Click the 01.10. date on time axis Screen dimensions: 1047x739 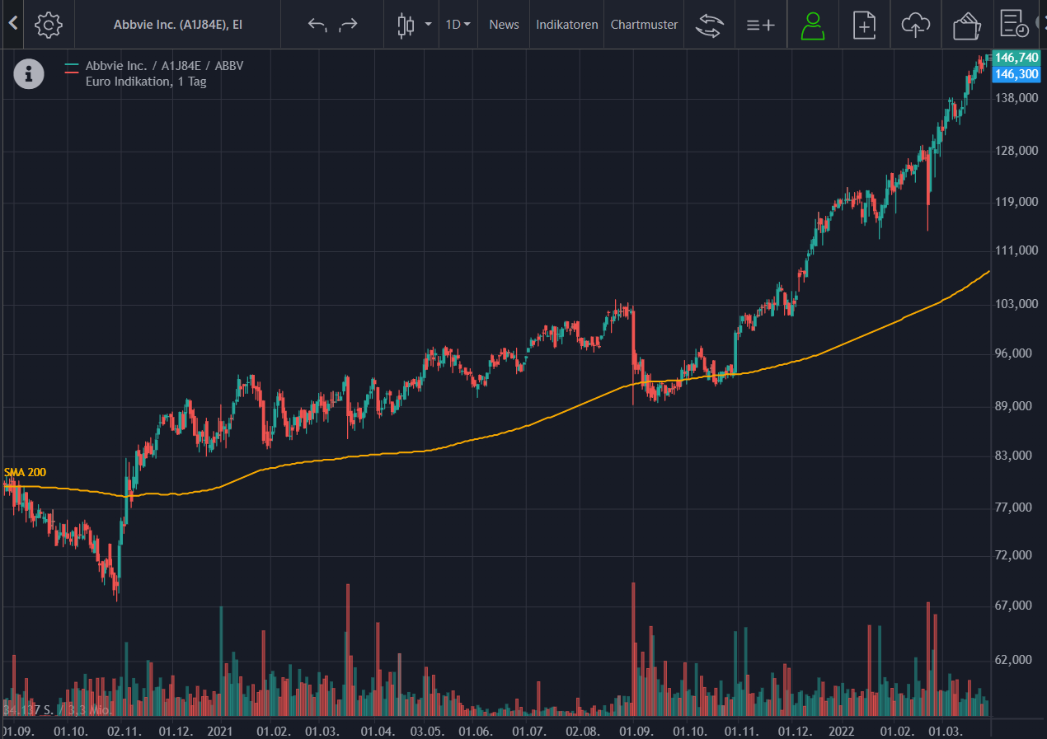pyautogui.click(x=70, y=731)
